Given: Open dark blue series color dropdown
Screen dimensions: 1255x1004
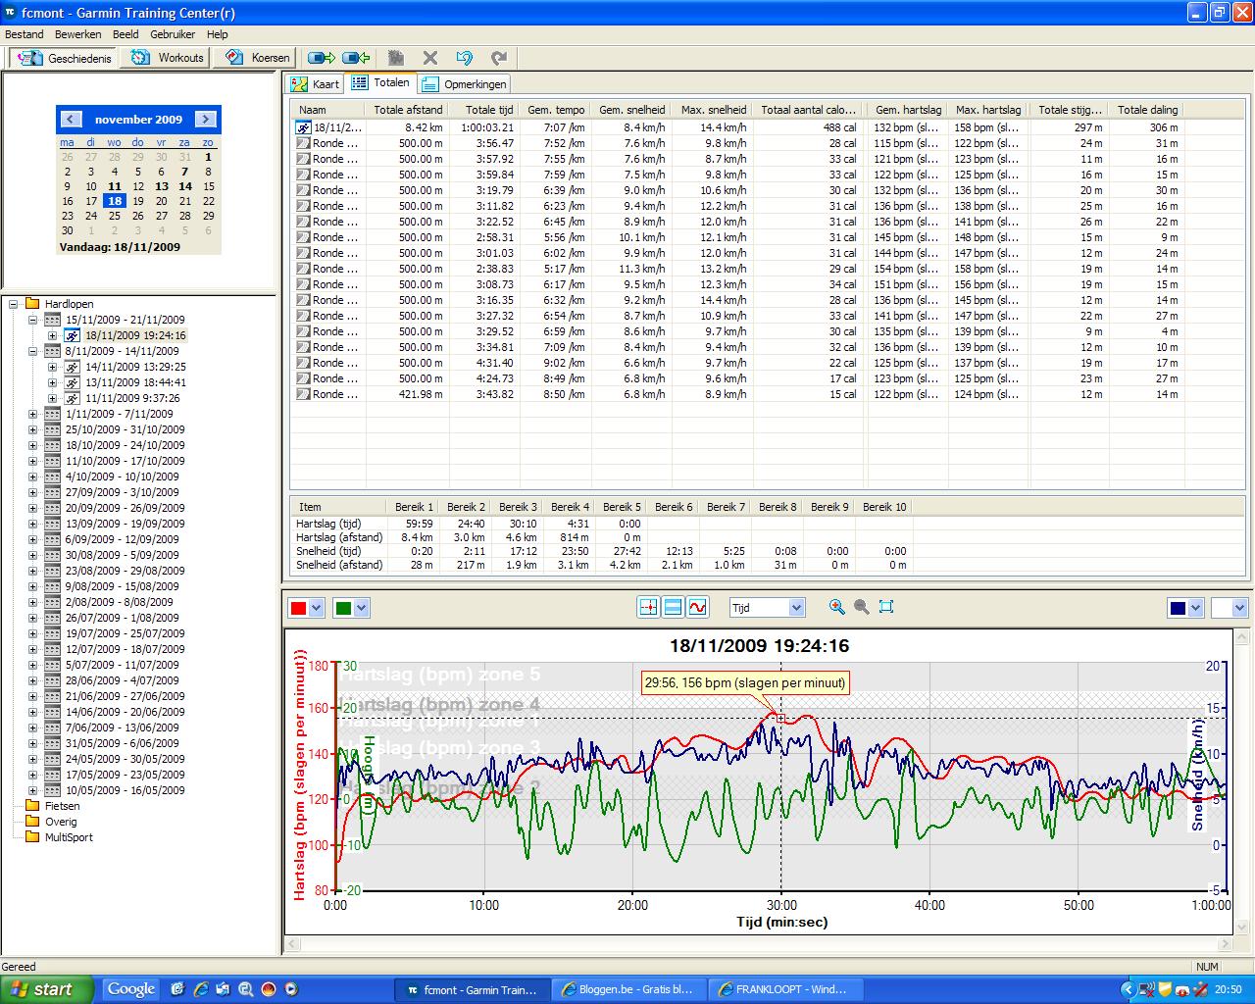Looking at the screenshot, I should (1195, 608).
